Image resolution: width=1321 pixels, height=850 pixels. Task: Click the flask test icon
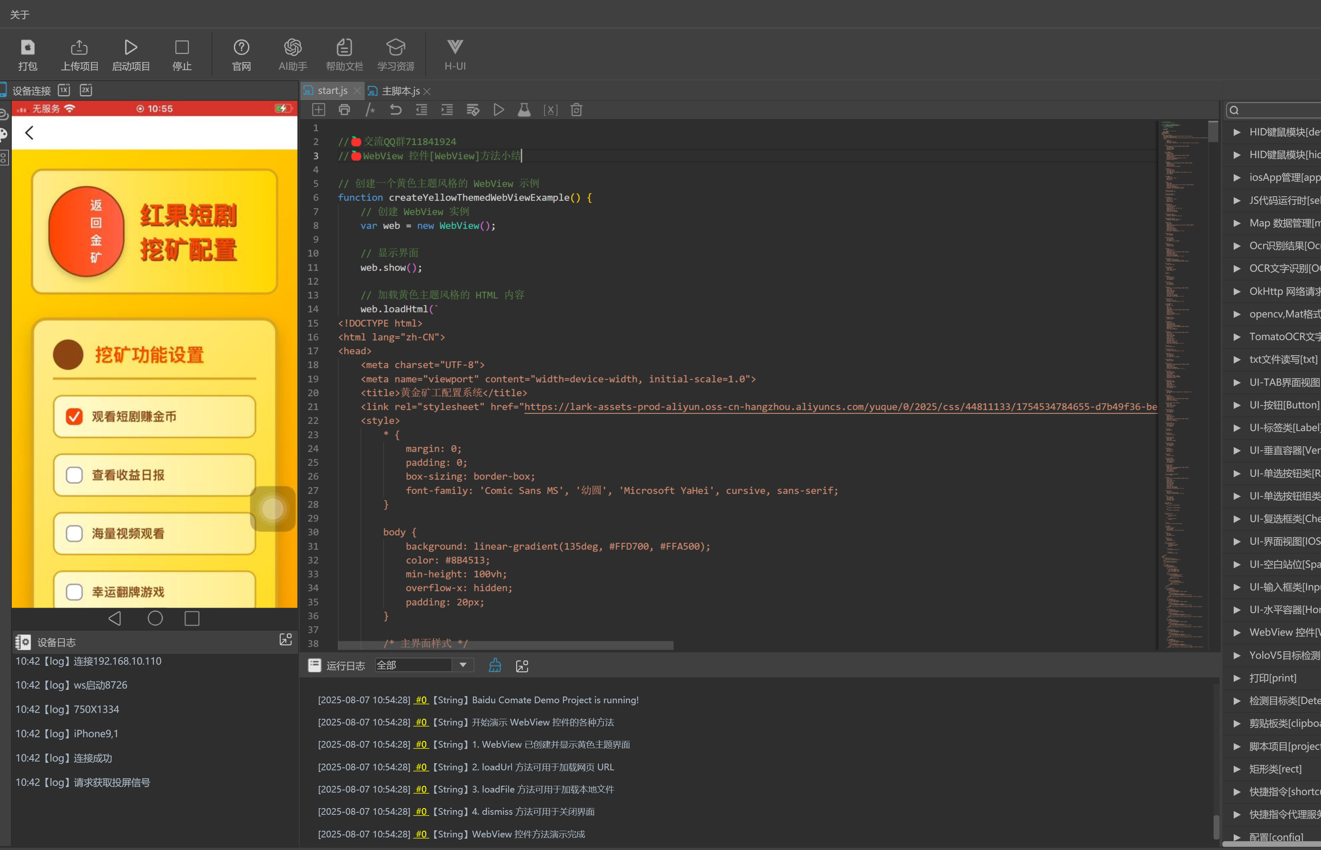tap(524, 110)
